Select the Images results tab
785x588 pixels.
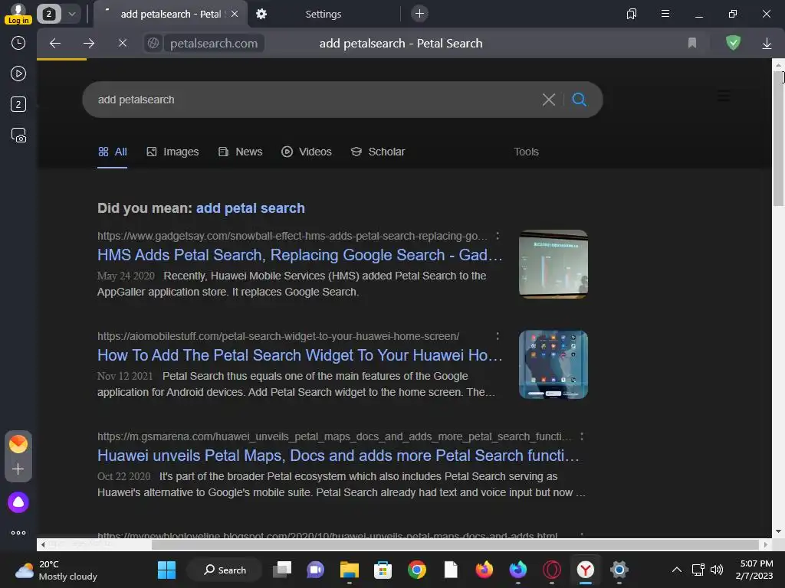(x=172, y=152)
